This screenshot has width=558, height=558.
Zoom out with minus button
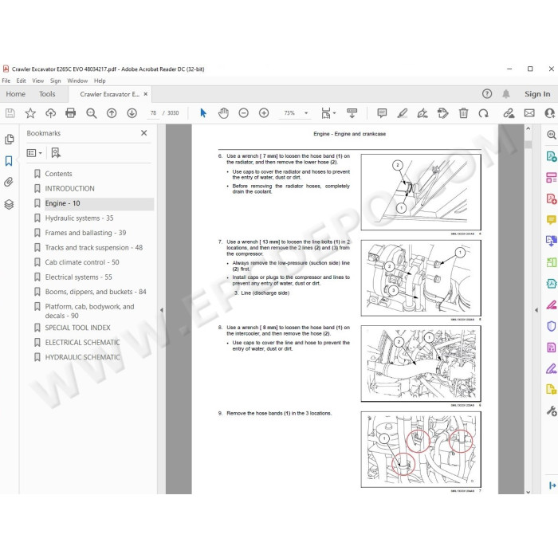(x=243, y=113)
